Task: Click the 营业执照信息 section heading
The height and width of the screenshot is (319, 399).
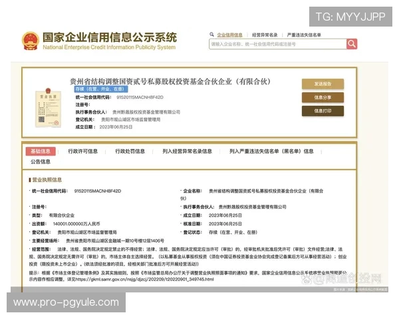Action: pyautogui.click(x=47, y=180)
